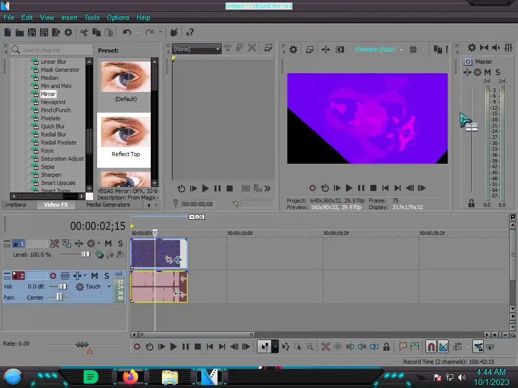Open the File menu
The height and width of the screenshot is (388, 518).
(9, 18)
